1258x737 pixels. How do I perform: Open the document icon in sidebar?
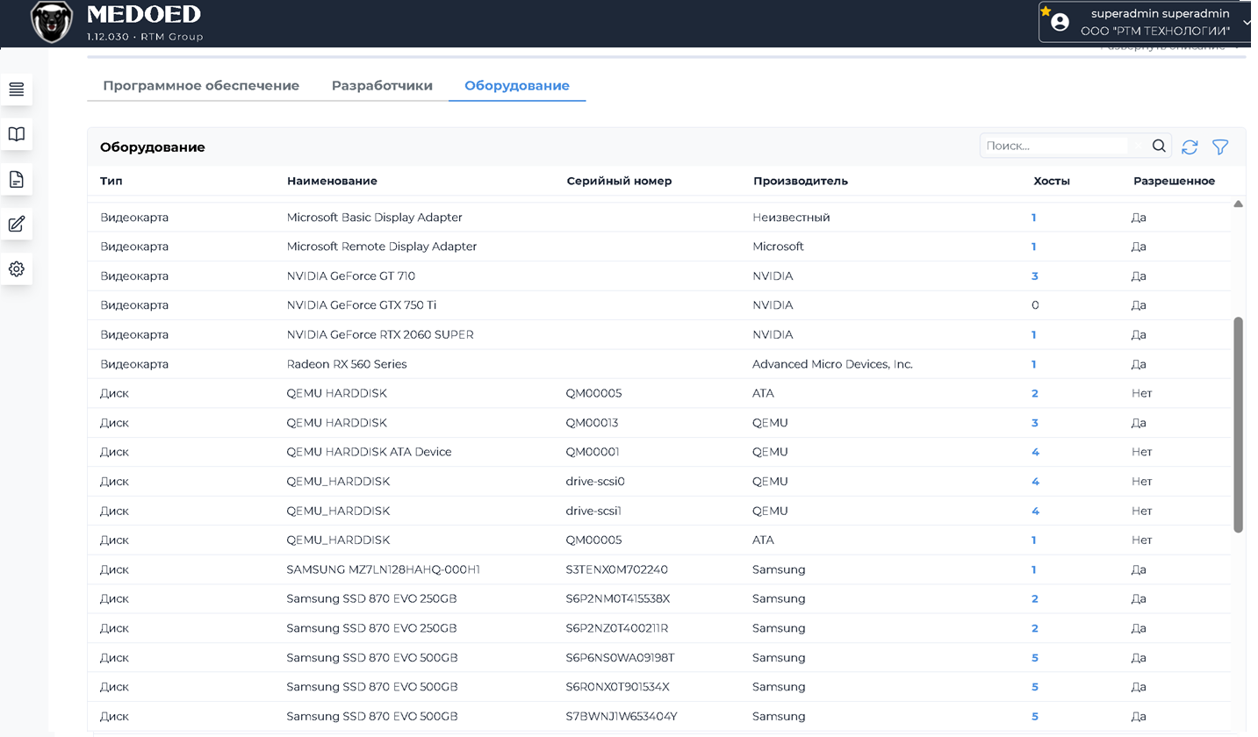coord(16,180)
